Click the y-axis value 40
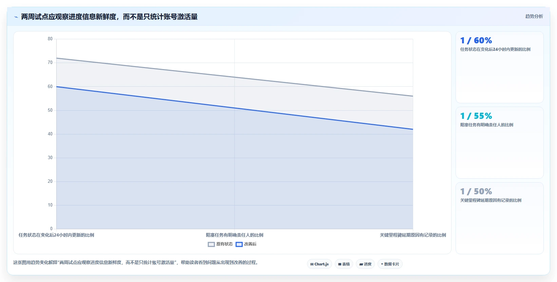Viewport: 557px width, 282px height. tap(50, 134)
